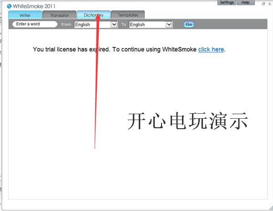This screenshot has width=273, height=211.
Task: Open the Help button
Action: (x=246, y=2)
